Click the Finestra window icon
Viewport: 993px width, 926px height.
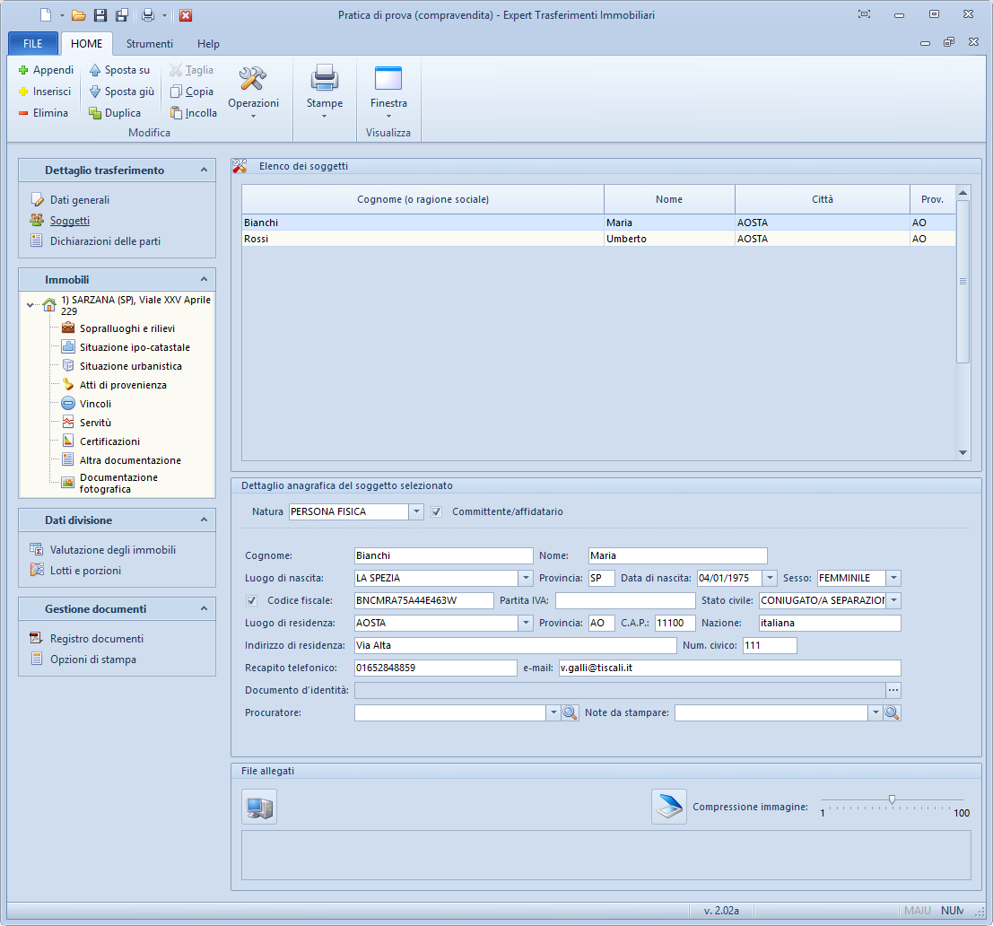pos(388,80)
